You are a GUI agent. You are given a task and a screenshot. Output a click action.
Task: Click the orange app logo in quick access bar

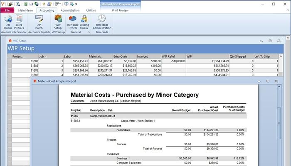(2, 4)
